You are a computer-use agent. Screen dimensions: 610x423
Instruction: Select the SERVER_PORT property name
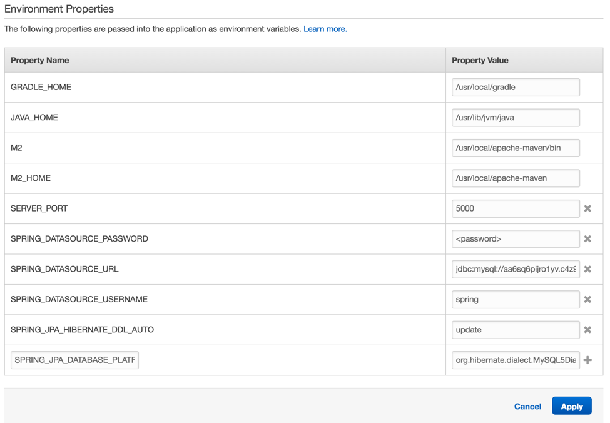tap(39, 208)
